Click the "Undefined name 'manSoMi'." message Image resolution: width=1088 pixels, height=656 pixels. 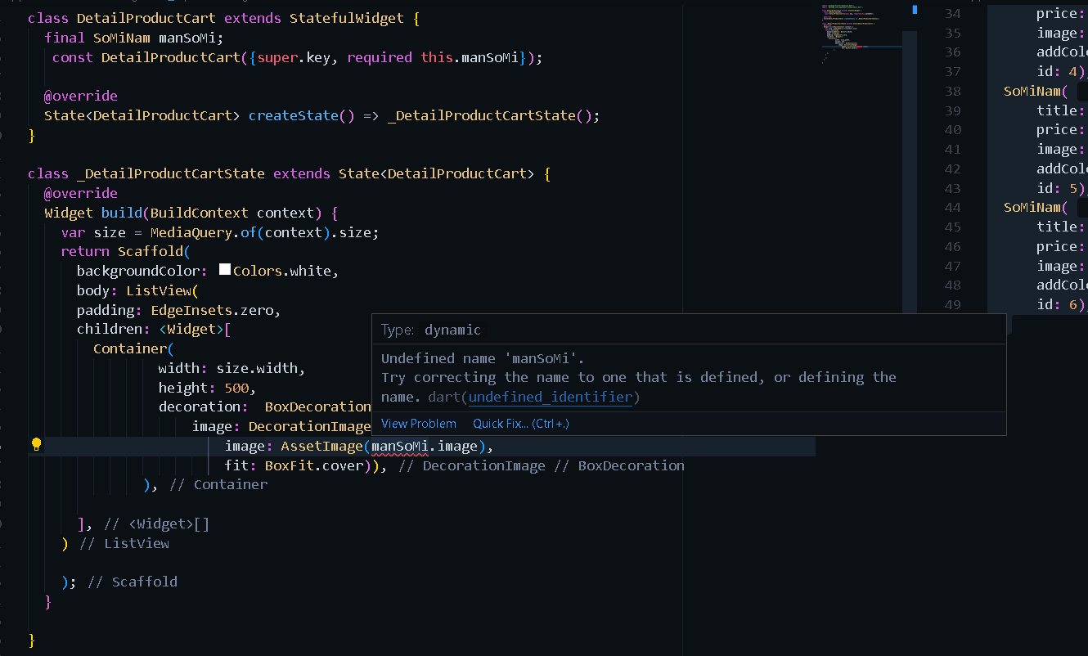[483, 358]
